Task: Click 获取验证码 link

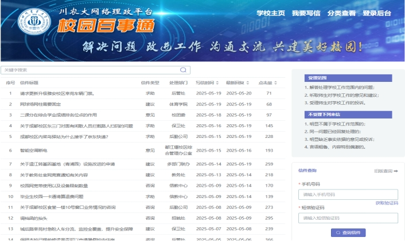Action: pyautogui.click(x=386, y=203)
